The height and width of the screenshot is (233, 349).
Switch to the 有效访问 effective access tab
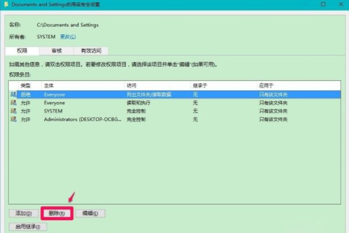91,51
